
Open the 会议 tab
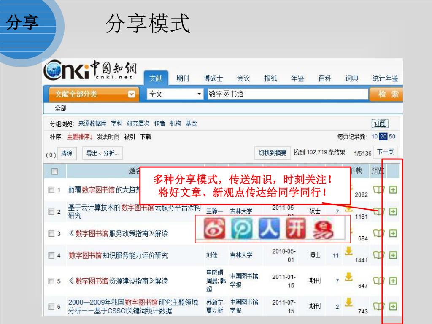click(243, 78)
